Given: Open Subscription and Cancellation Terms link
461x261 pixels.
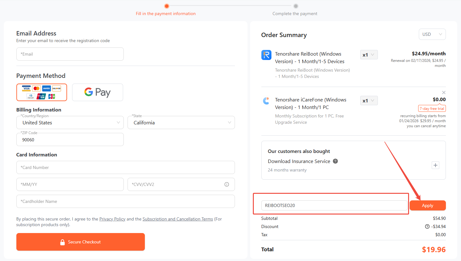Looking at the screenshot, I should click(x=178, y=219).
